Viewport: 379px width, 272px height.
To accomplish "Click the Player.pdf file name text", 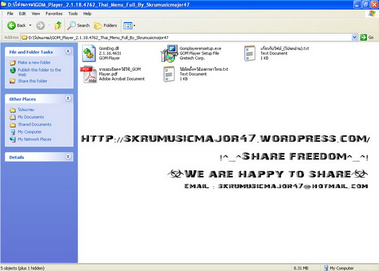I will [108, 74].
